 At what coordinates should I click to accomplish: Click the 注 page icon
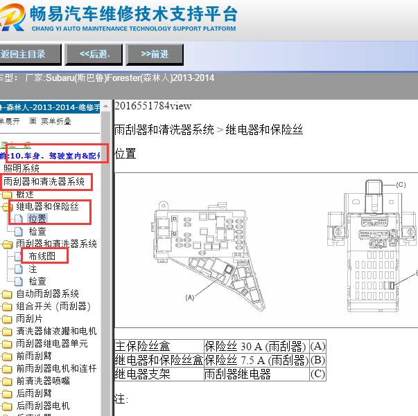tap(19, 269)
